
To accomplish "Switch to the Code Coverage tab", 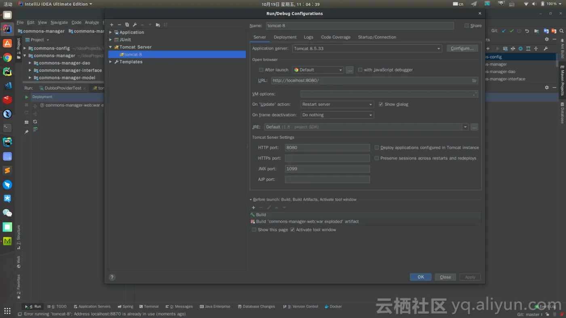I will click(336, 37).
